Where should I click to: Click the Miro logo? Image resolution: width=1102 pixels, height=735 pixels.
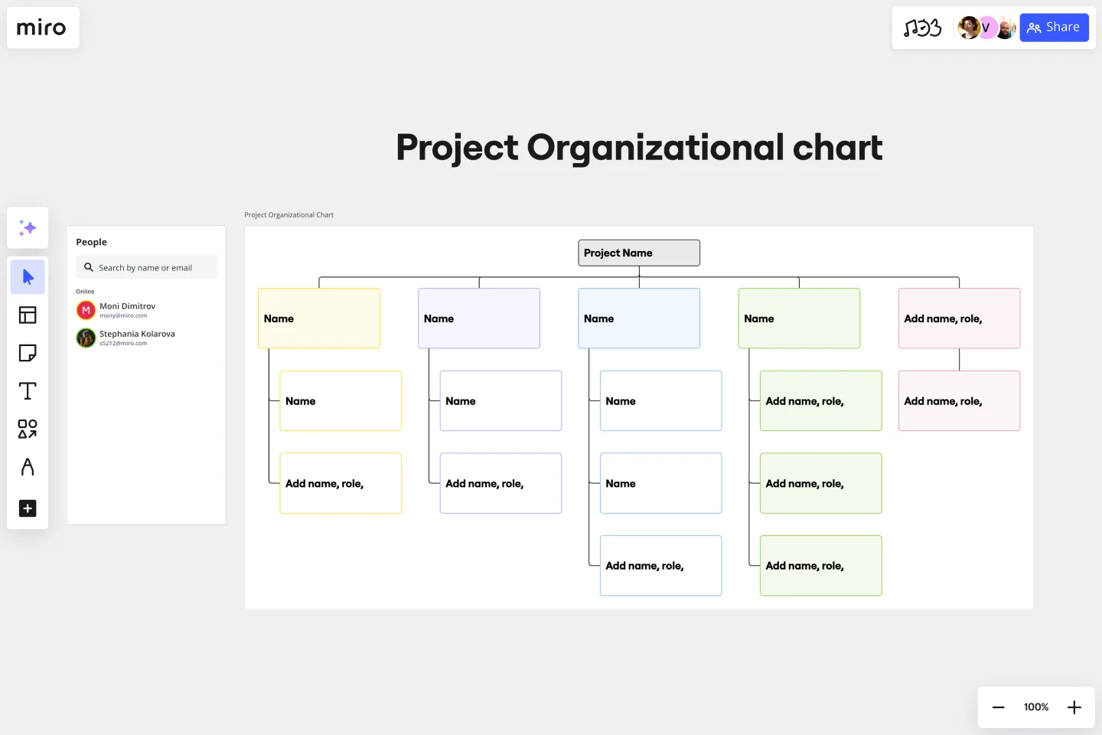coord(42,28)
